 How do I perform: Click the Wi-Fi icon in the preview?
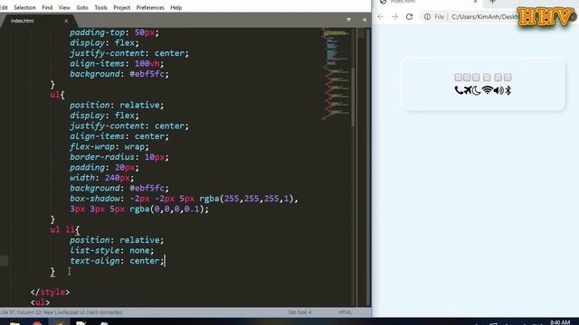coord(488,90)
